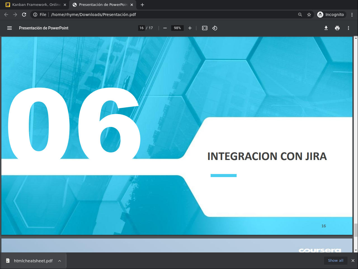358x269 pixels.
Task: Print the PDF document
Action: coord(337,28)
